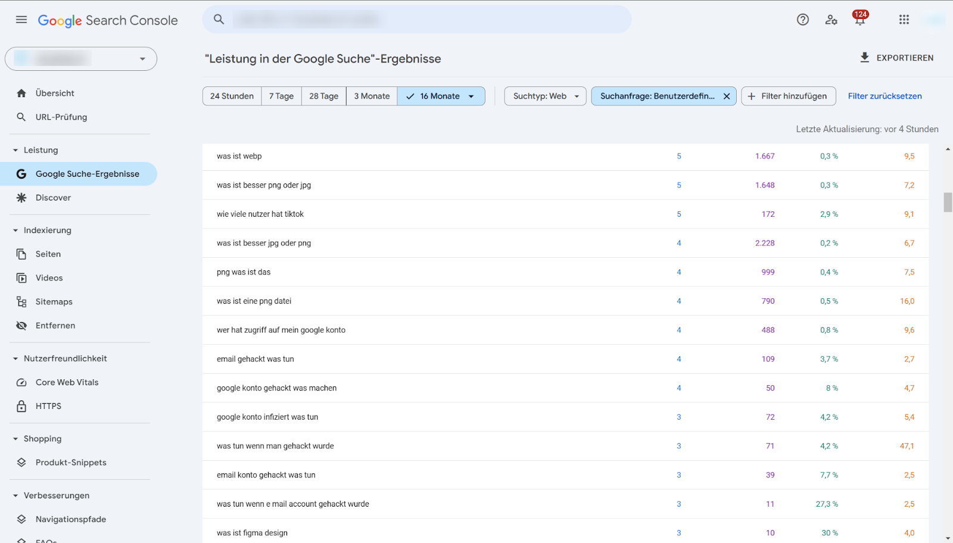Image resolution: width=953 pixels, height=543 pixels.
Task: Click the Google G icon in sidebar
Action: (x=21, y=174)
